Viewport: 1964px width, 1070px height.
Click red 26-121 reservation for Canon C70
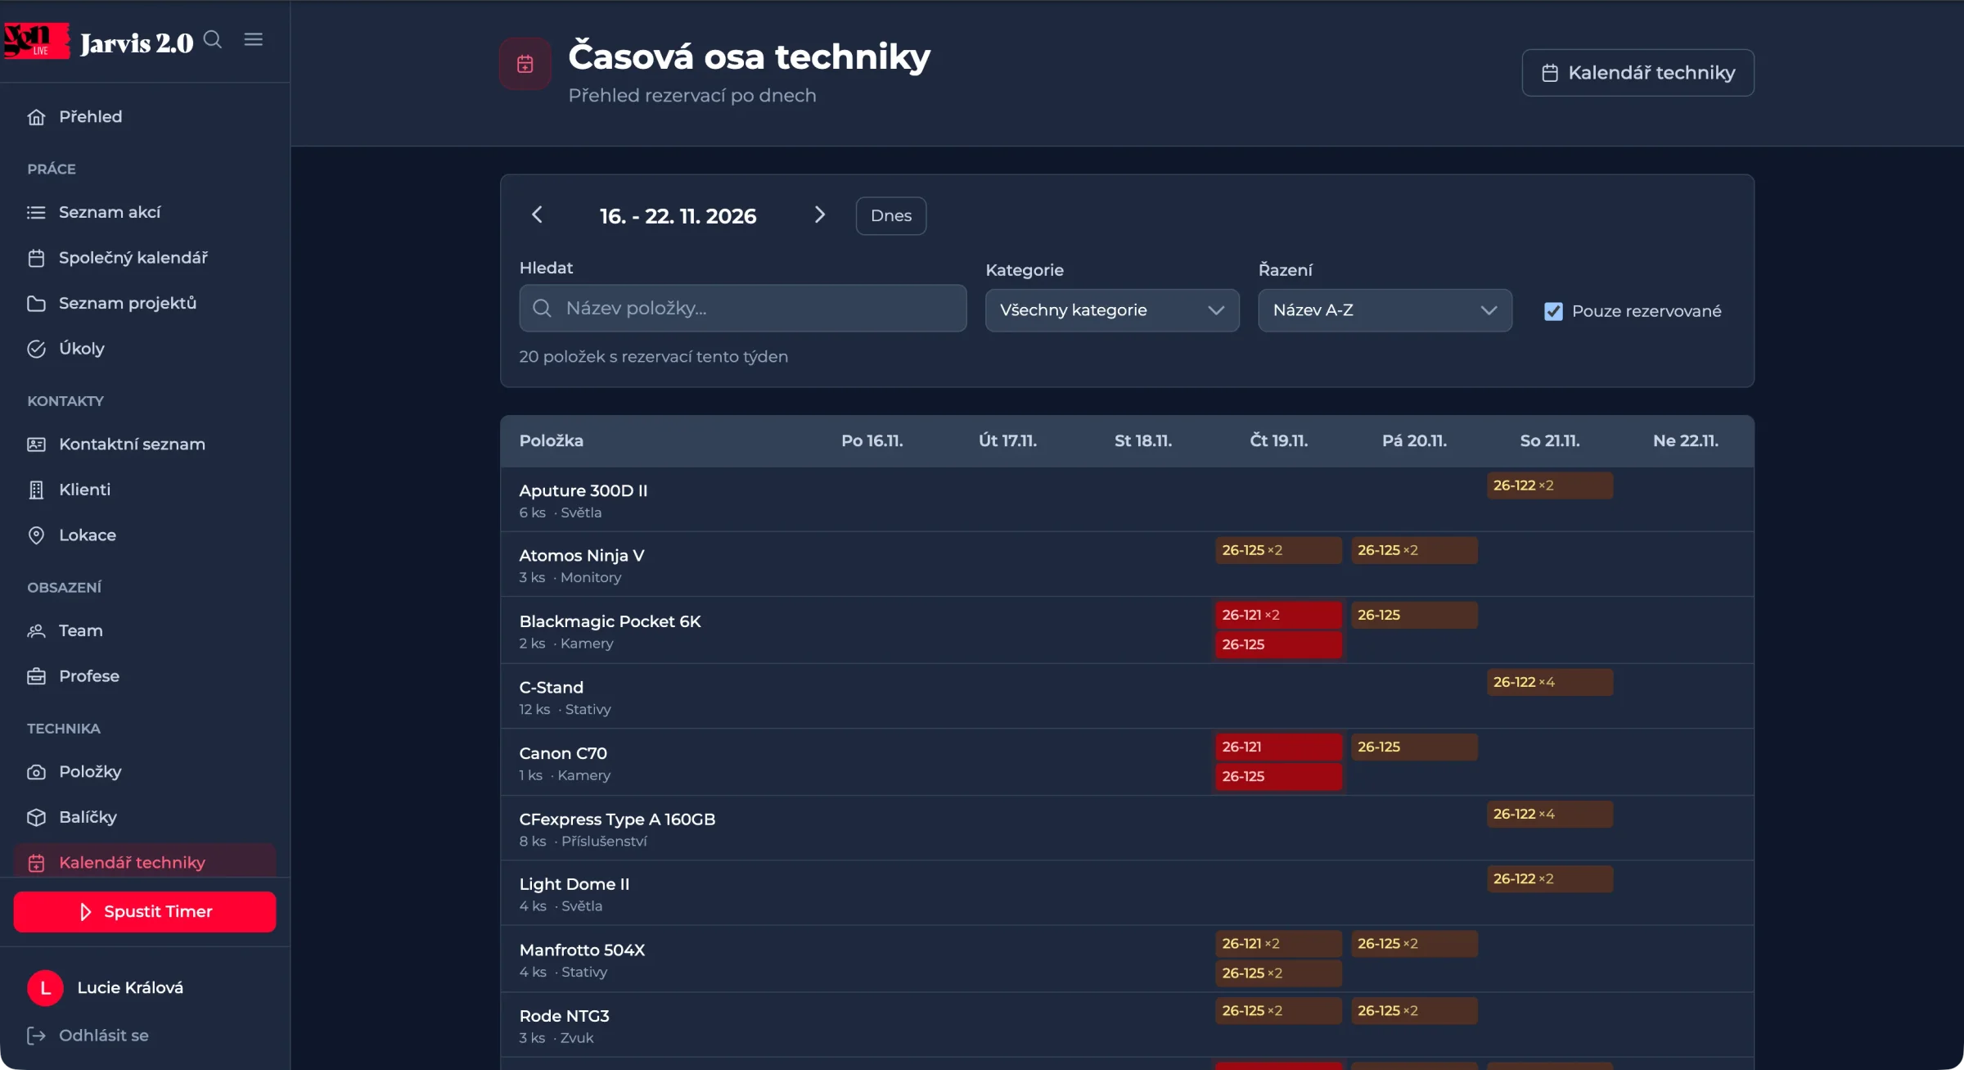[x=1278, y=747]
